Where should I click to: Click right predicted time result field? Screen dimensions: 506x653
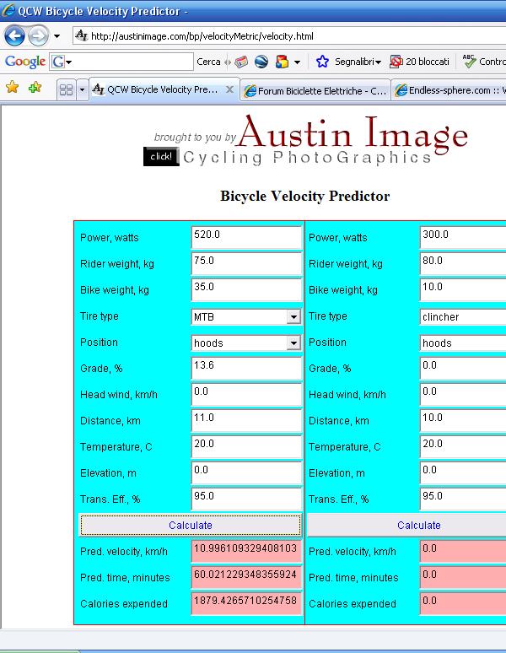pos(463,578)
